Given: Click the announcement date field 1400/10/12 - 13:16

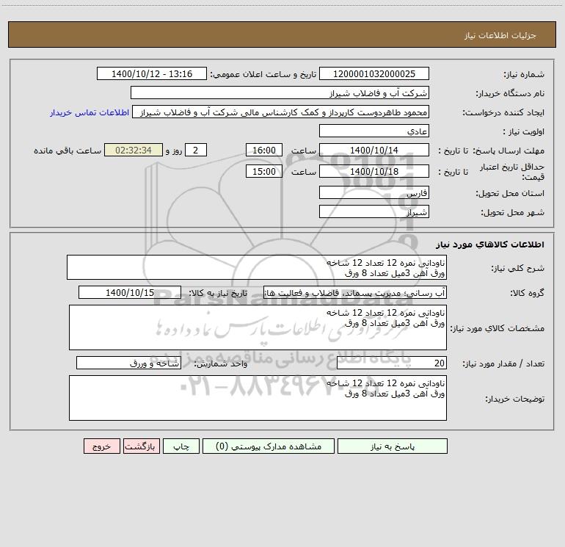Looking at the screenshot, I should point(152,73).
